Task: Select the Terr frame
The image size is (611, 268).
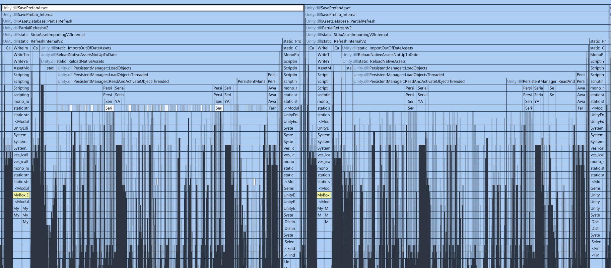Action: tap(272, 108)
